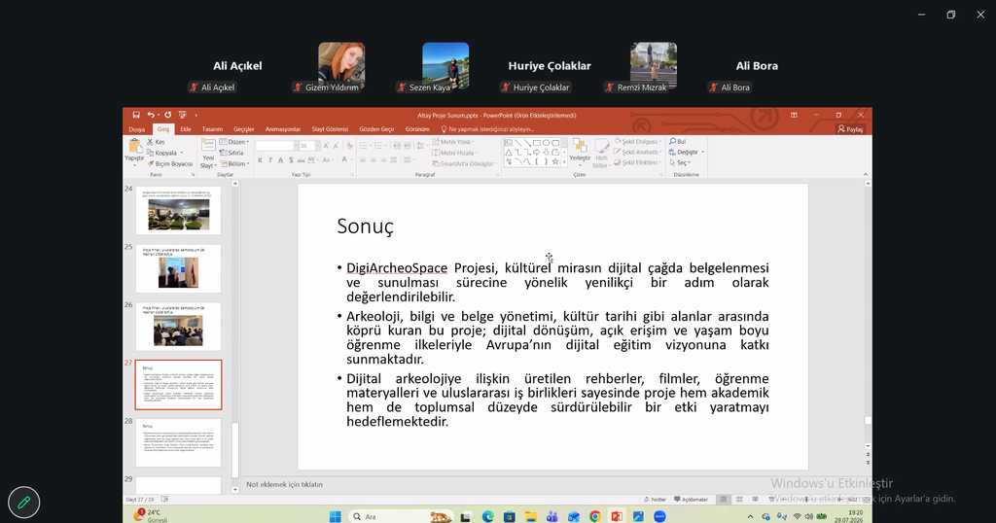Click the Notlar button in status bar
The height and width of the screenshot is (523, 996).
[x=655, y=500]
